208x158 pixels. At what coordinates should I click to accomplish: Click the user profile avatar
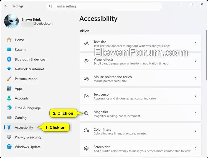[x=11, y=21]
